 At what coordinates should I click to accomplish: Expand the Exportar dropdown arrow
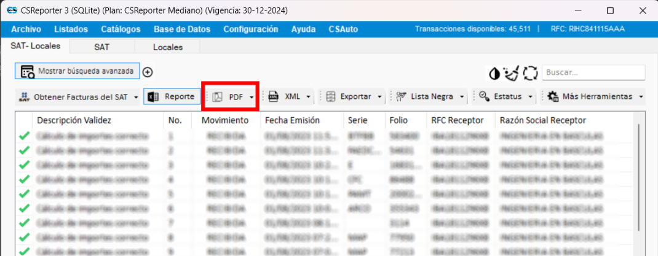point(379,97)
